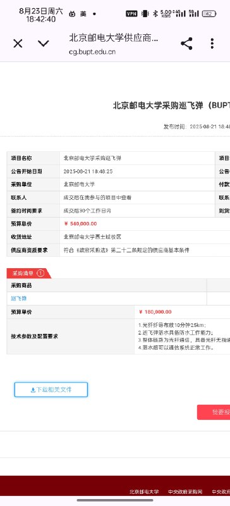Image resolution: width=230 pixels, height=506 pixels.
Task: Tap the 采购商品 column header
Action: (x=21, y=285)
